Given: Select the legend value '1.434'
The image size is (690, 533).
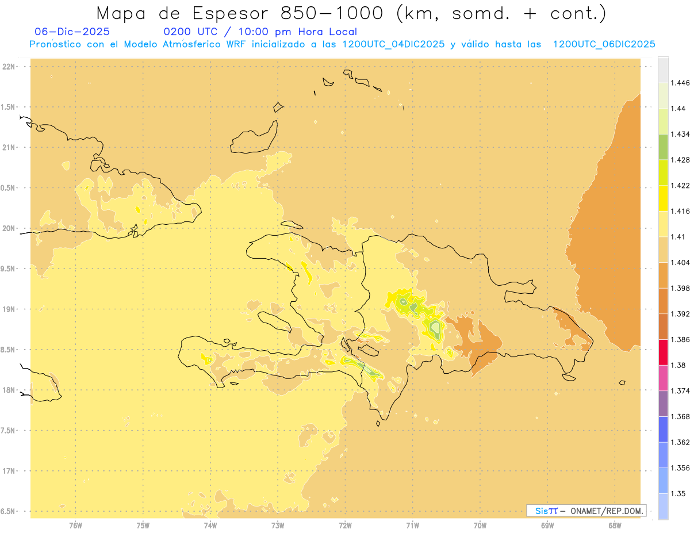Looking at the screenshot, I should [680, 134].
